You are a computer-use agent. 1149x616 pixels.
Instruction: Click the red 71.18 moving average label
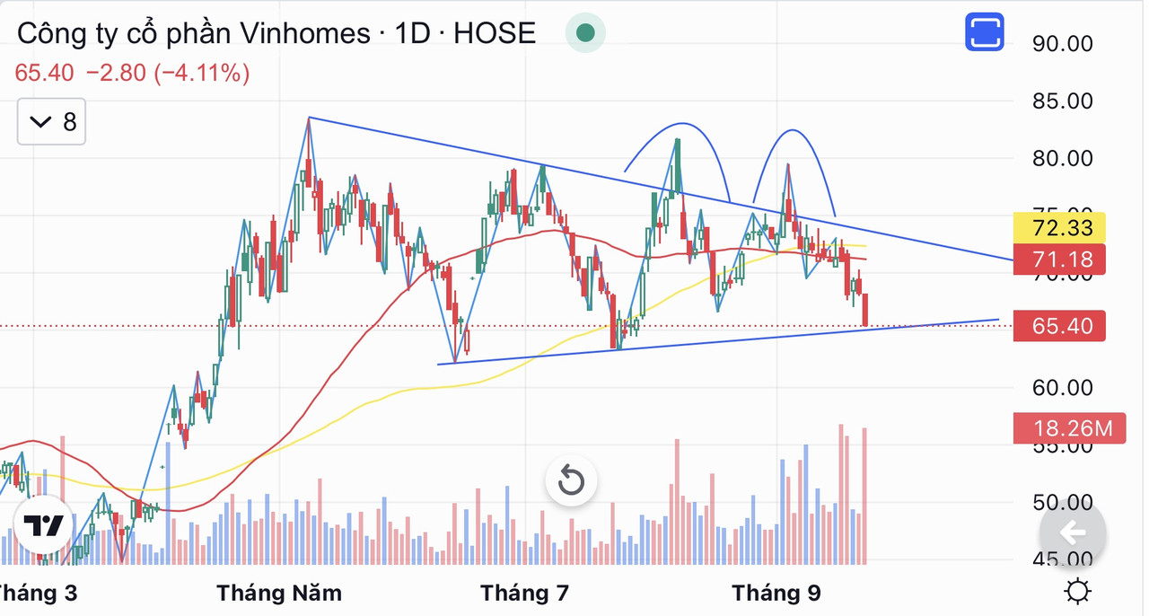coord(1059,260)
